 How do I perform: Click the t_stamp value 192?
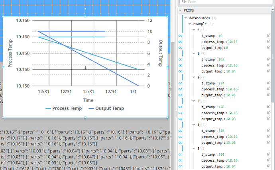(x=221, y=60)
